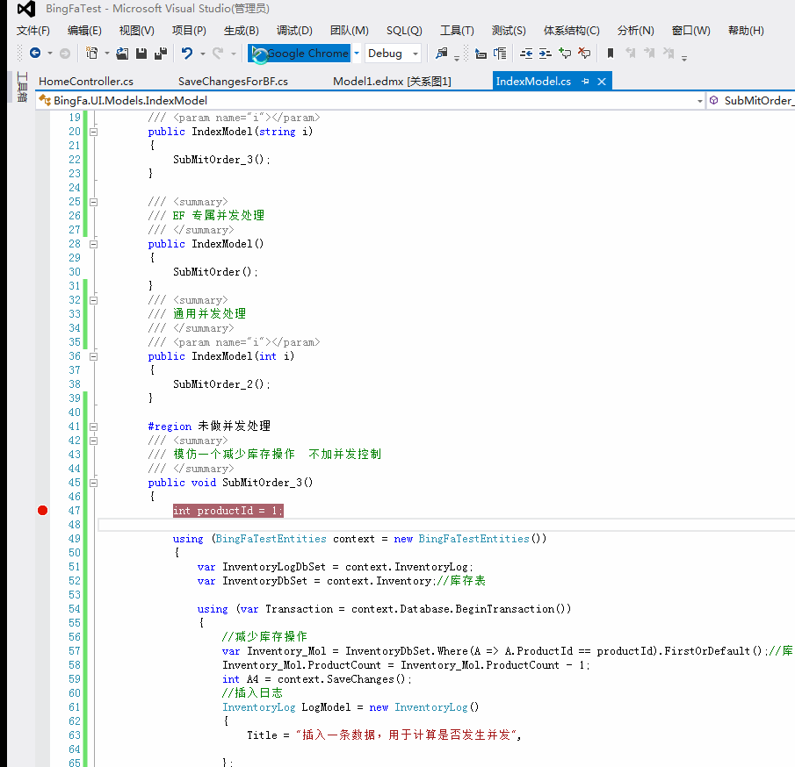This screenshot has width=795, height=767.
Task: Click the Undo arrow icon
Action: pos(186,54)
